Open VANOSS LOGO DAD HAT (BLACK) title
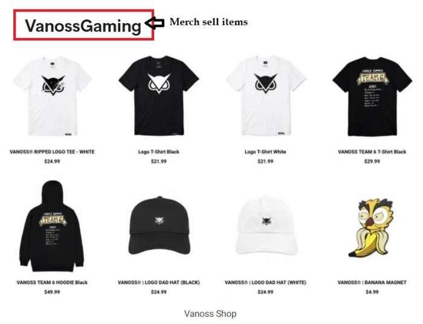The height and width of the screenshot is (324, 423). coord(158,282)
